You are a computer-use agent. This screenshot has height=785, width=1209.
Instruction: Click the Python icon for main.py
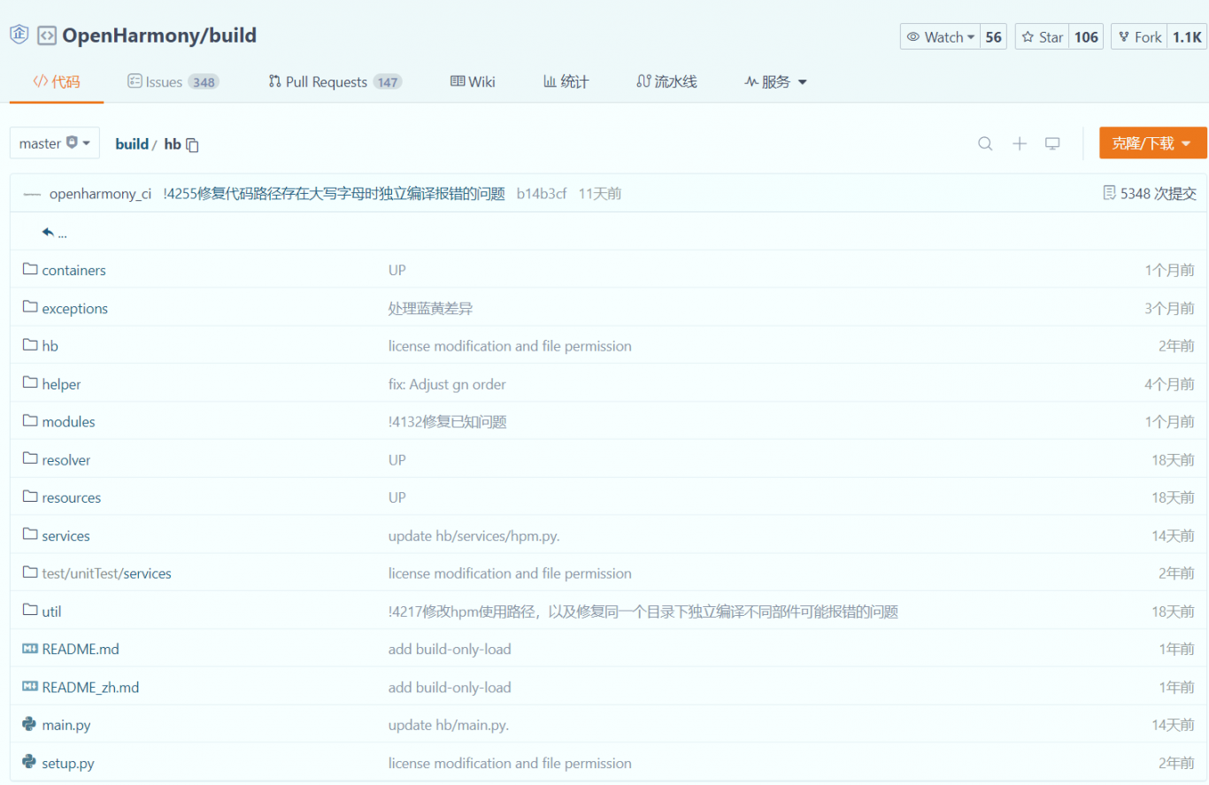point(29,724)
